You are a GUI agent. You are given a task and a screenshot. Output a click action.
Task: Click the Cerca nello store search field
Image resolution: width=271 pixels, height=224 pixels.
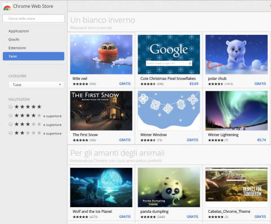click(33, 19)
